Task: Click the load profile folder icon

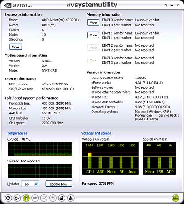Action: (x=62, y=198)
